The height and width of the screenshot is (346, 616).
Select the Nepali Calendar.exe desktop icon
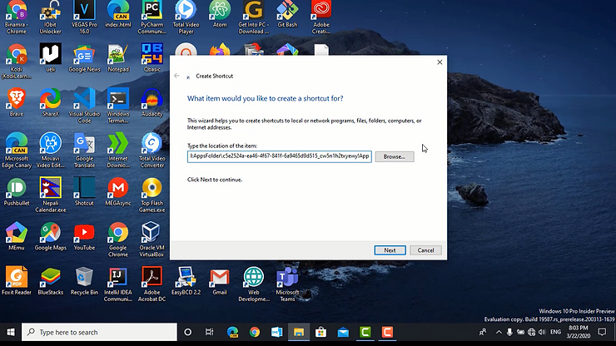[x=50, y=195]
